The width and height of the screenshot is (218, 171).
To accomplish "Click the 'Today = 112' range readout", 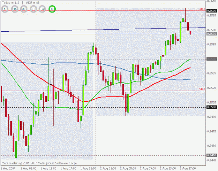I will [11, 3].
